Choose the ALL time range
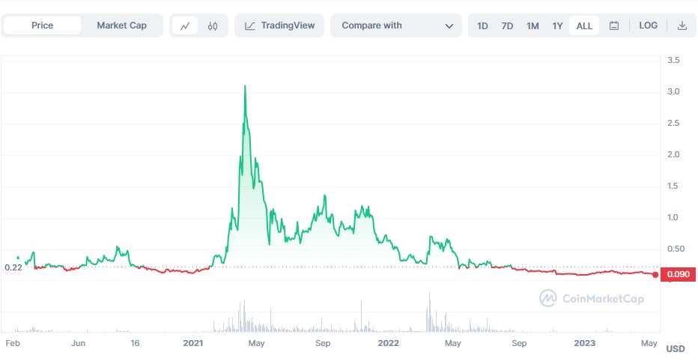Viewport: 698px width, 361px height. click(584, 25)
